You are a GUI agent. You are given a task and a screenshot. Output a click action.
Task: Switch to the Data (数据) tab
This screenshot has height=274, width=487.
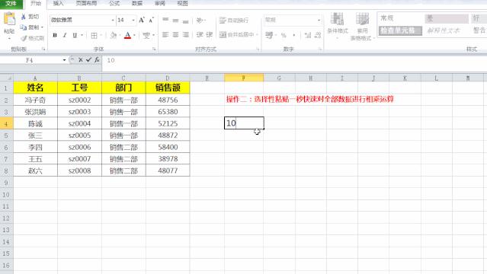pyautogui.click(x=137, y=3)
